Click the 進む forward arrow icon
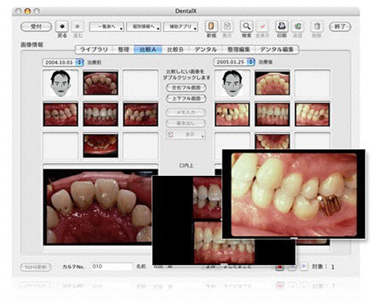The height and width of the screenshot is (305, 376). (x=77, y=26)
